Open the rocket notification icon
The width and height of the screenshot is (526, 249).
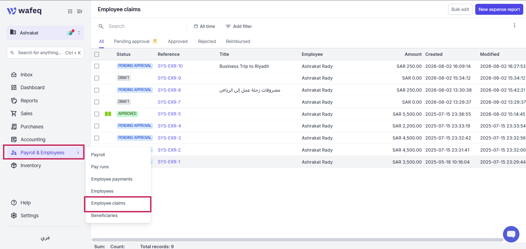click(x=70, y=33)
